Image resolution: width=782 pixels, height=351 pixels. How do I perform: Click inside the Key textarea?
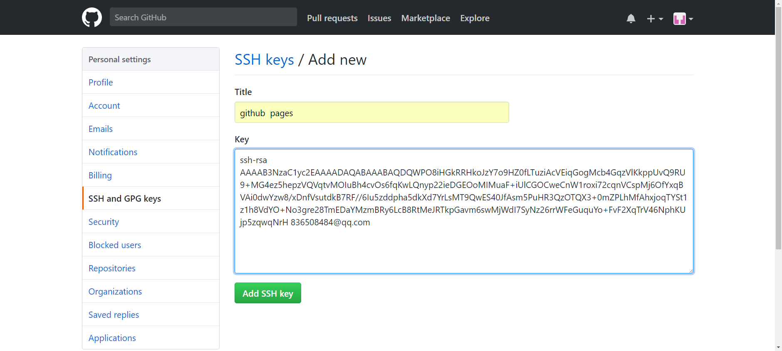464,211
